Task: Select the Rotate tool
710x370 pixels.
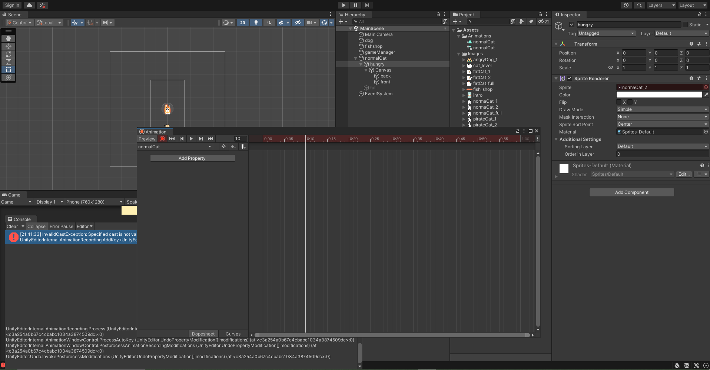Action: coord(9,54)
